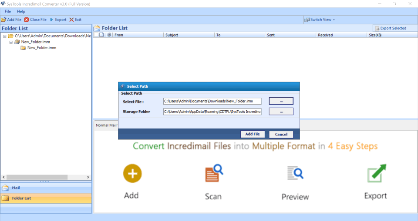Collapse the parent New_Folder.imm node
Screen dimensions: 418x221
pyautogui.click(x=11, y=42)
